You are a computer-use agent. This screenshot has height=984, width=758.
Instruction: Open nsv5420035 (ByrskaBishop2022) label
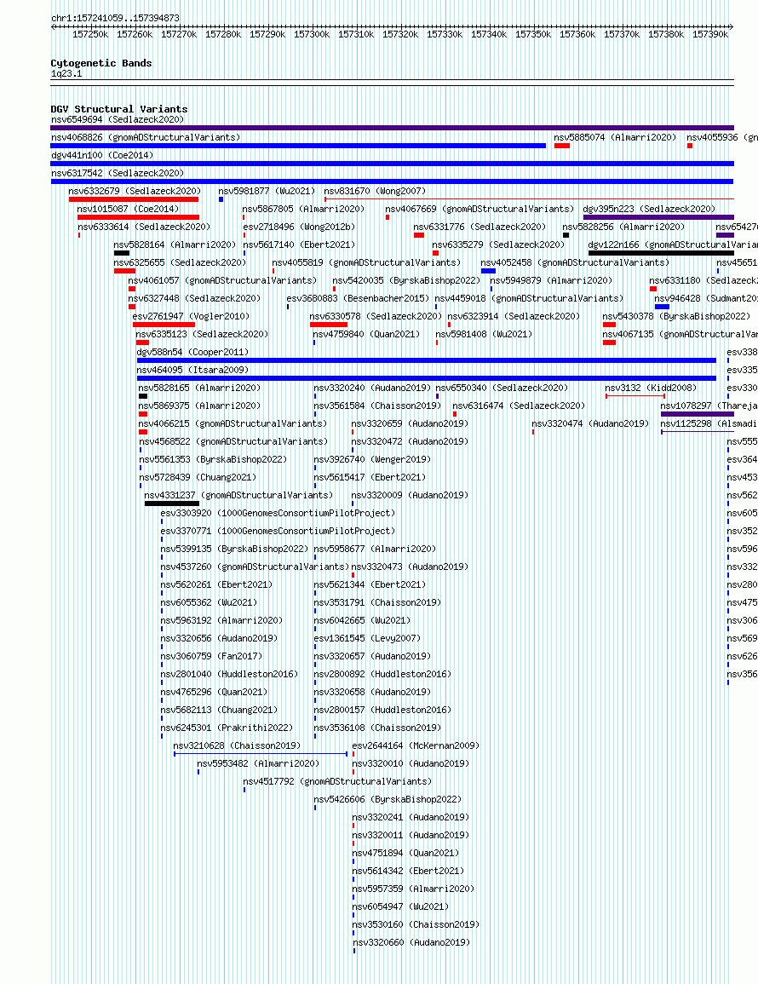tap(406, 280)
